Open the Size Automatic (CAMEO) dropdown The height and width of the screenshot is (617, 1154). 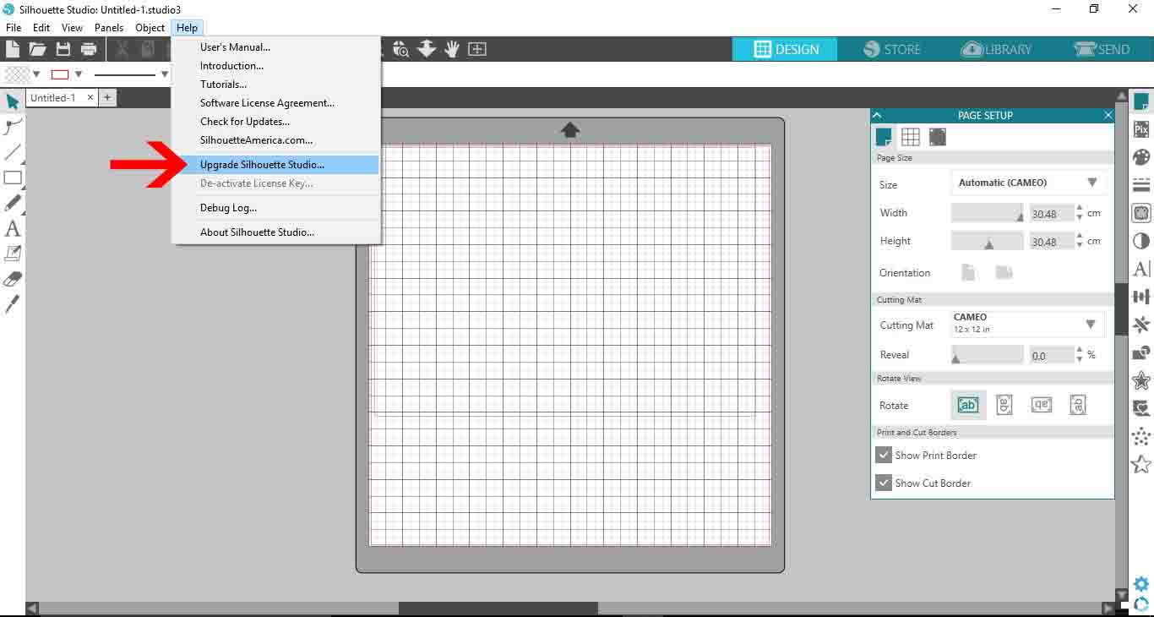click(x=1028, y=183)
